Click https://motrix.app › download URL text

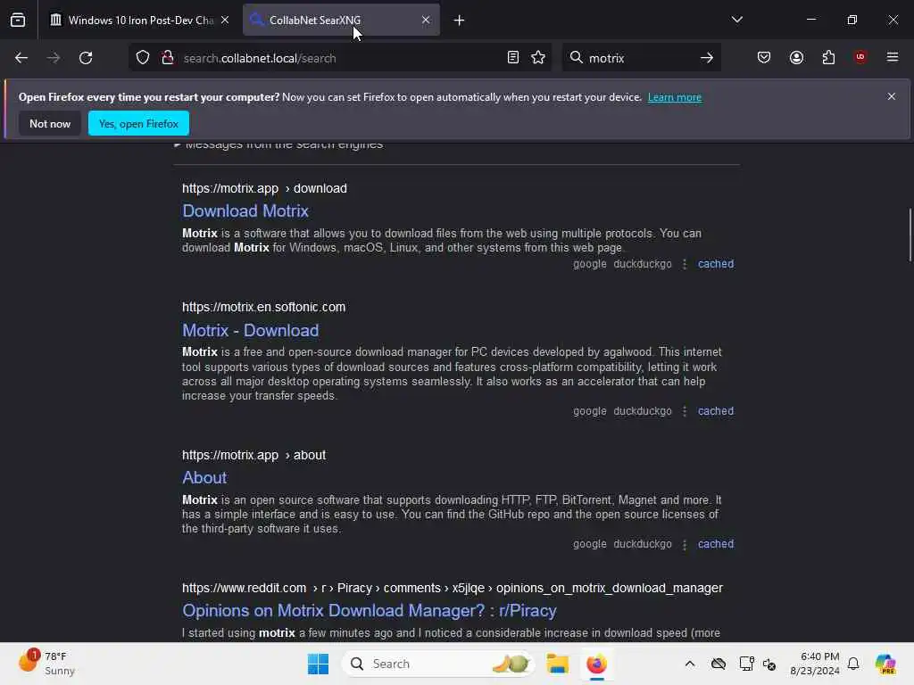pyautogui.click(x=264, y=189)
